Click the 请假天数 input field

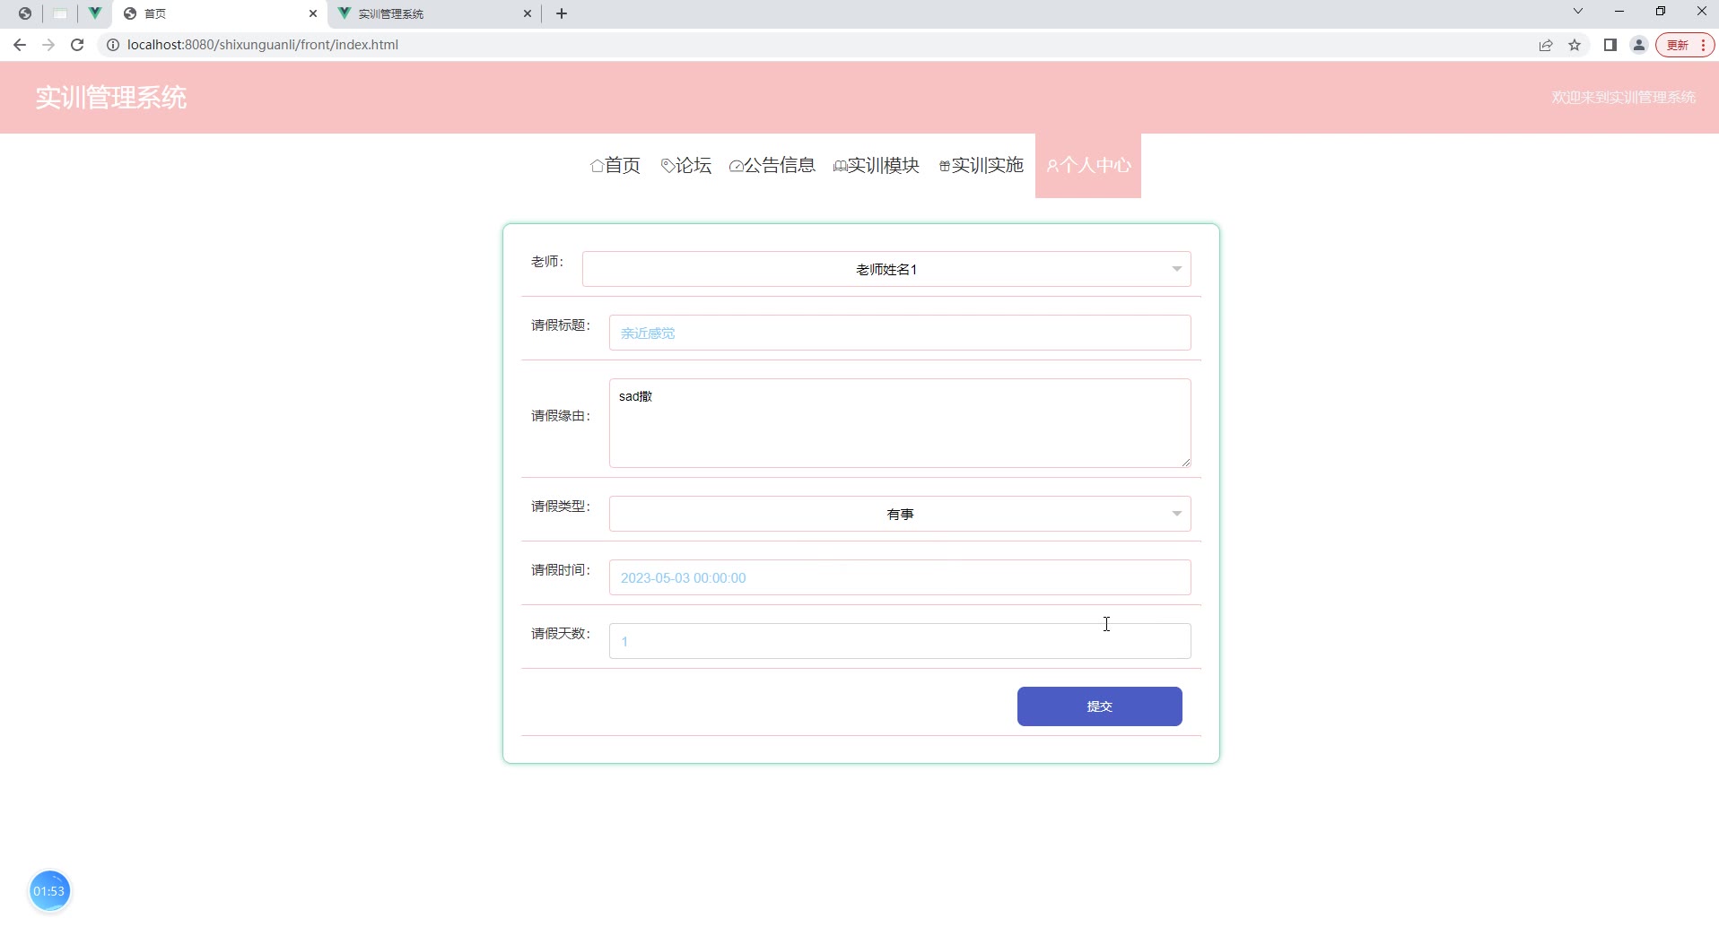(900, 642)
